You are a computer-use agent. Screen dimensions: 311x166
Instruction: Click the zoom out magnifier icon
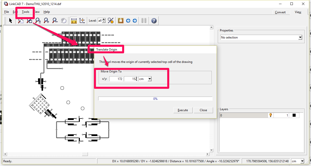pos(55,21)
